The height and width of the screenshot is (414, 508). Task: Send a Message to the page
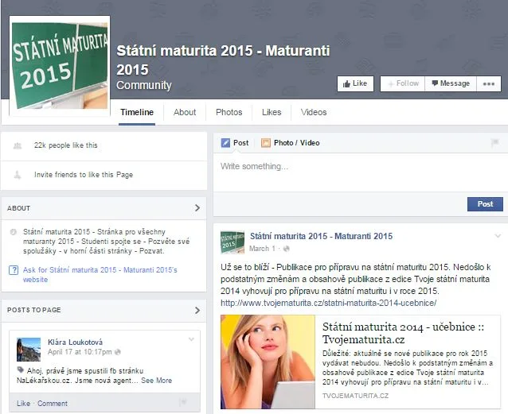point(451,83)
